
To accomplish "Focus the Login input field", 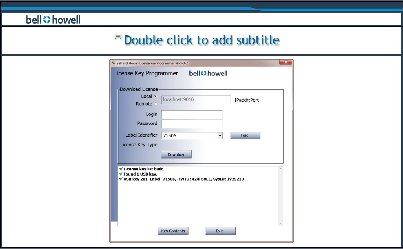I will click(x=192, y=115).
